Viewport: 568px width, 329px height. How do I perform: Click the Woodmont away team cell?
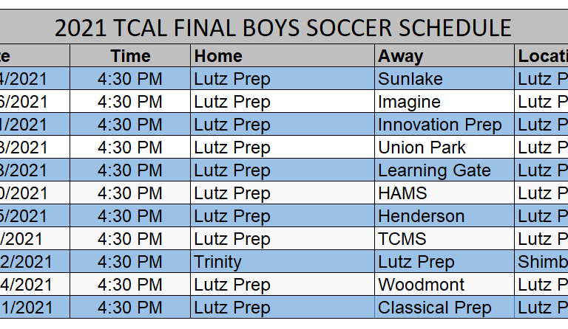(444, 284)
